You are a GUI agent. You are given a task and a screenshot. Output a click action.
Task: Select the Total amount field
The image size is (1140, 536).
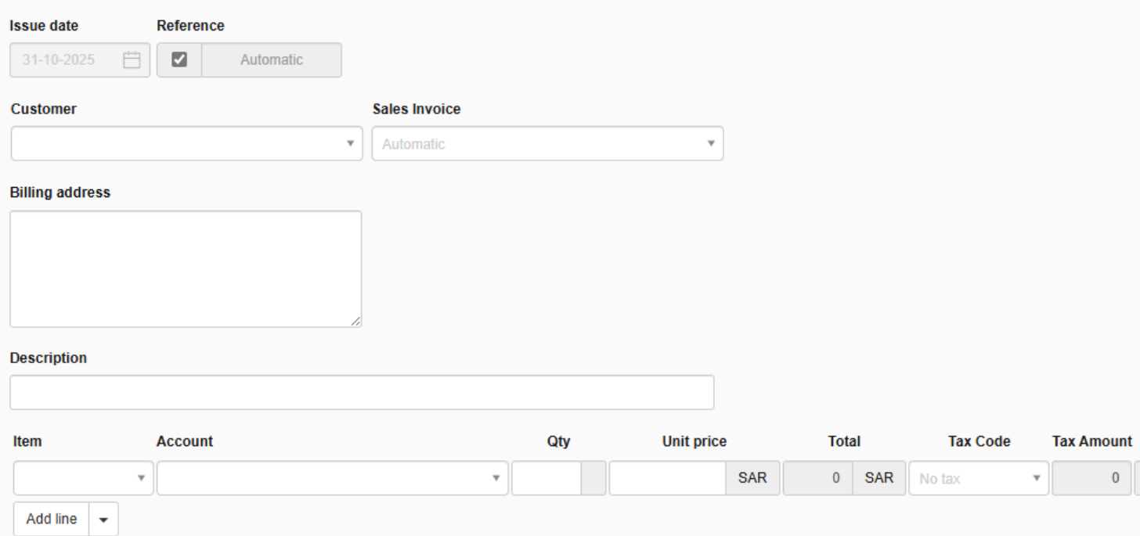[x=818, y=478]
